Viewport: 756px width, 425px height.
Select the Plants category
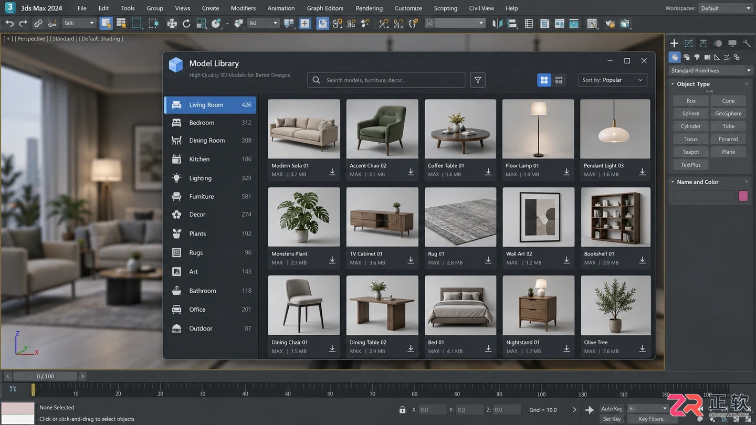(x=210, y=233)
